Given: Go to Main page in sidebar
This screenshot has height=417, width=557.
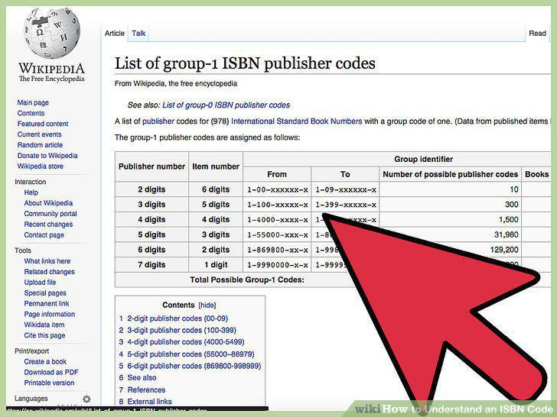Looking at the screenshot, I should [33, 102].
